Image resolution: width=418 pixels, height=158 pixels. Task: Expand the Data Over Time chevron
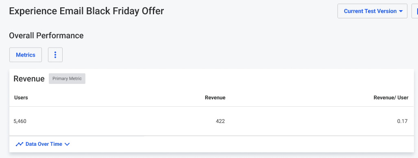coord(67,145)
